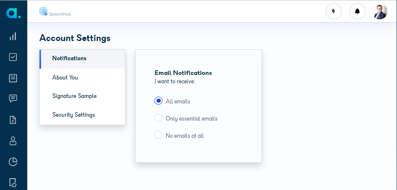Screen dimensions: 397x190
Task: Open the pie chart reports sidebar icon
Action: coord(13,162)
